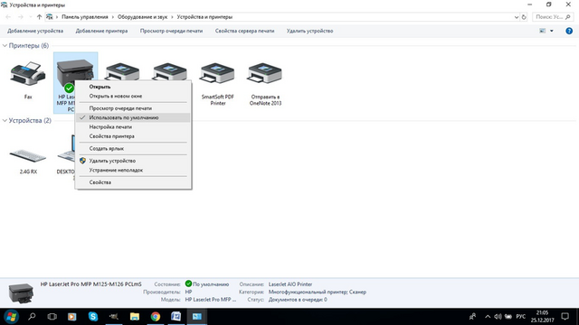Select the Fax printer icon
579x325 pixels.
[28, 74]
